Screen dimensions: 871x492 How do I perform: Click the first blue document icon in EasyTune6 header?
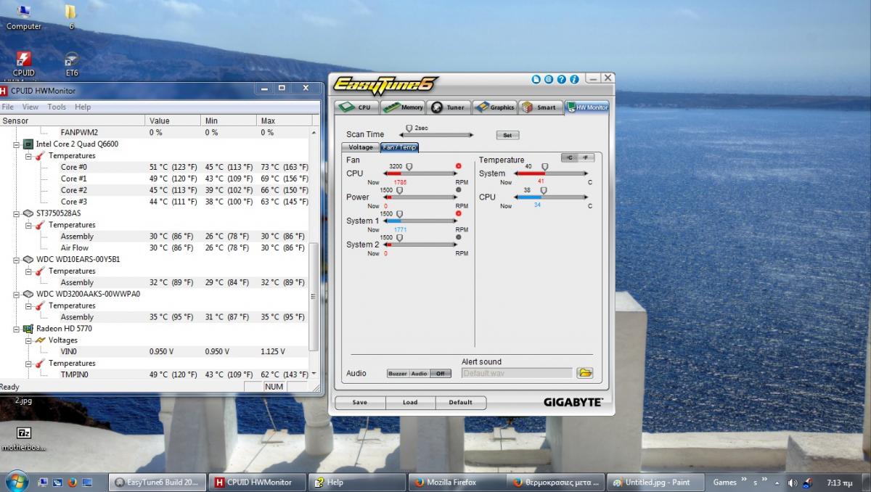point(536,79)
